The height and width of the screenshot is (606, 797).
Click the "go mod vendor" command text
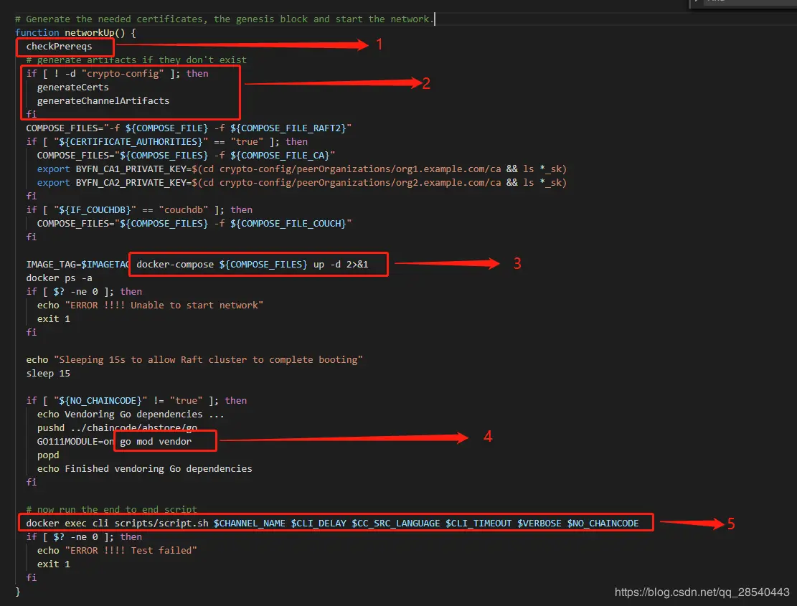[156, 442]
